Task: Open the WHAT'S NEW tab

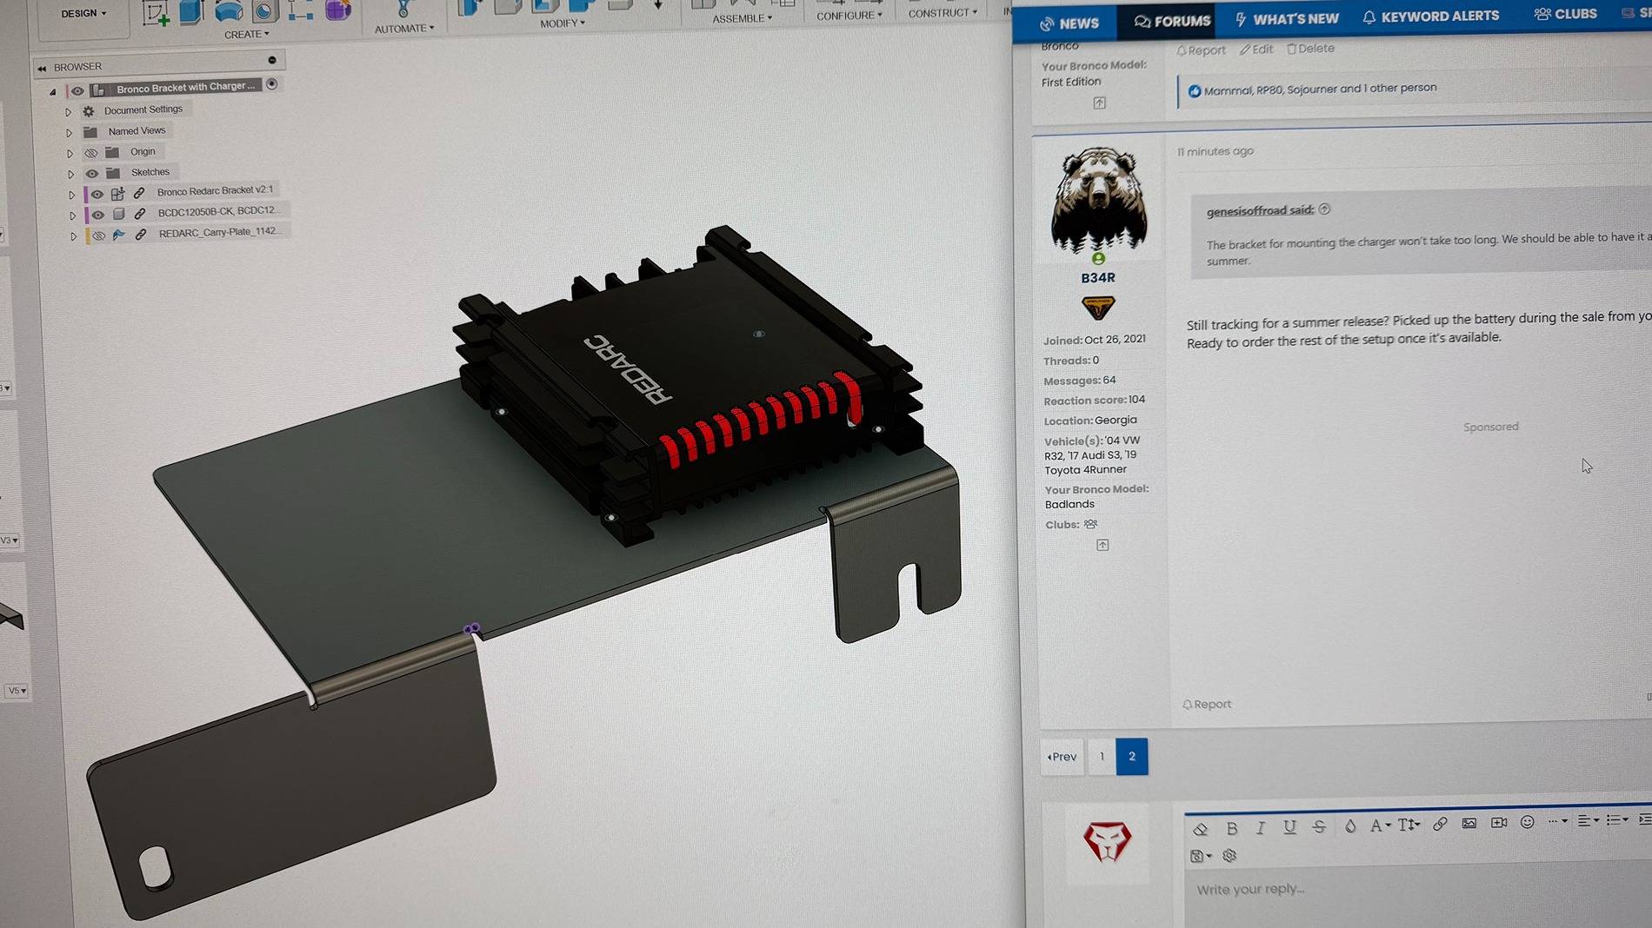Action: click(1287, 18)
